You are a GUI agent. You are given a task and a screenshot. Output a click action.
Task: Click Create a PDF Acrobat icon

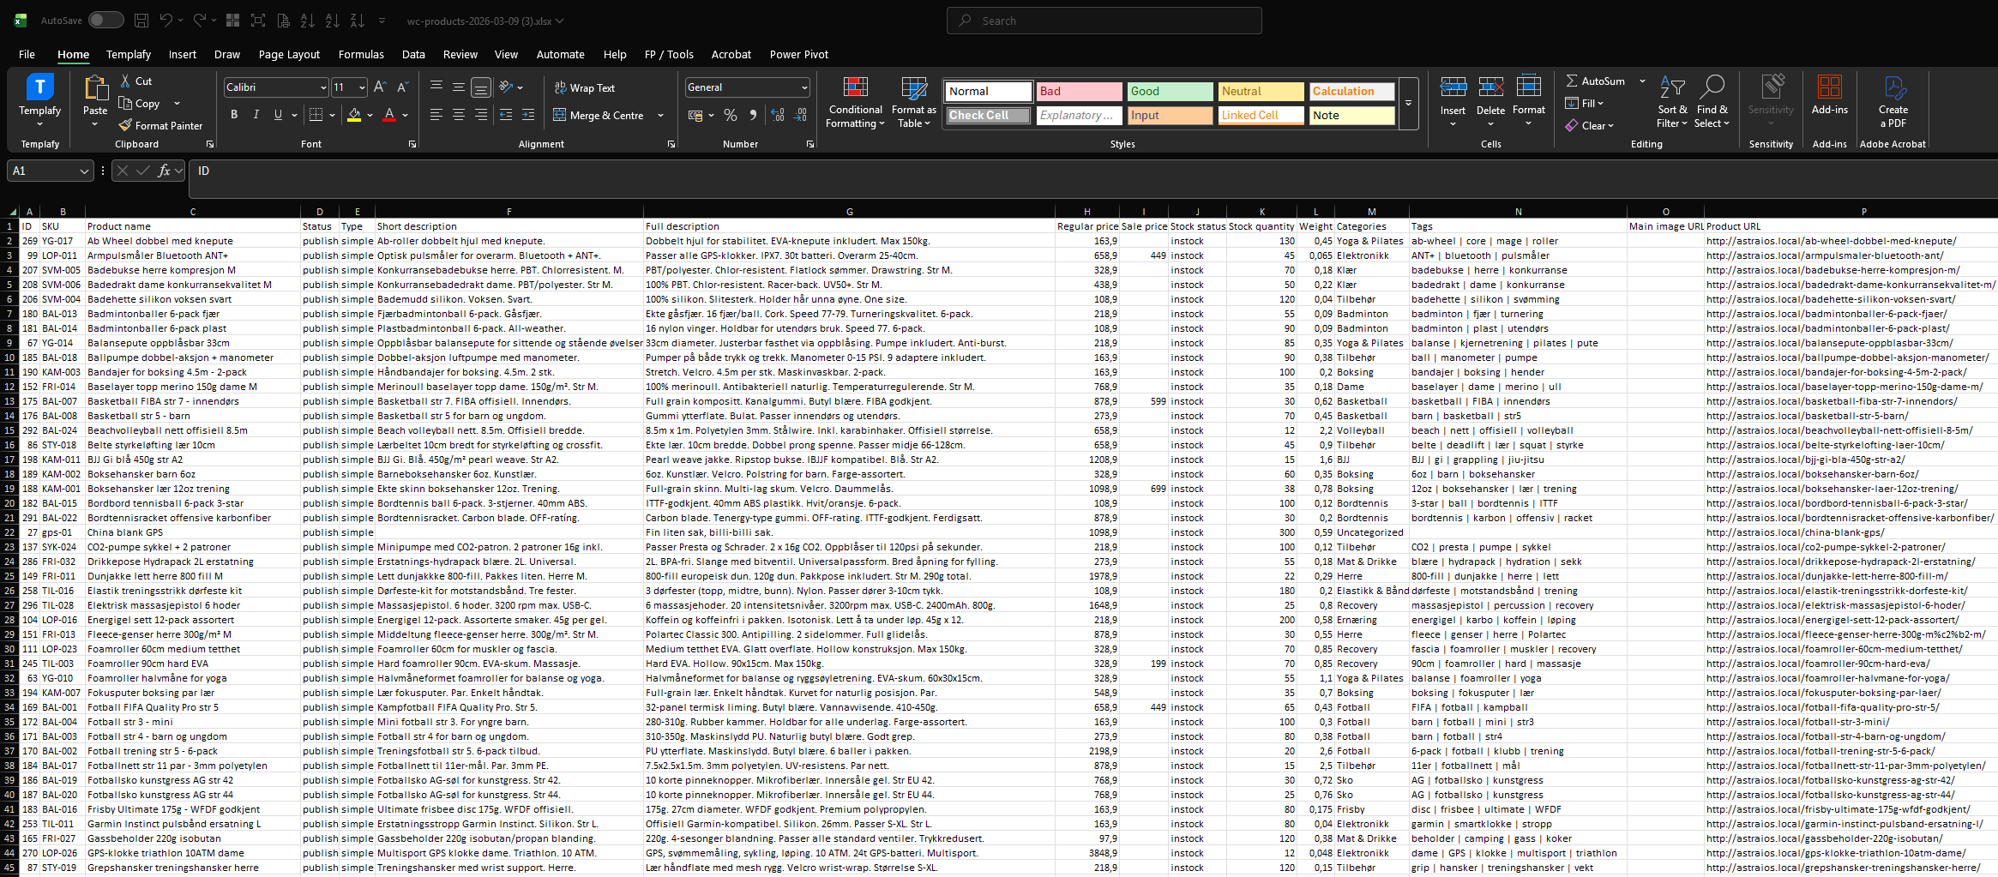[1893, 101]
